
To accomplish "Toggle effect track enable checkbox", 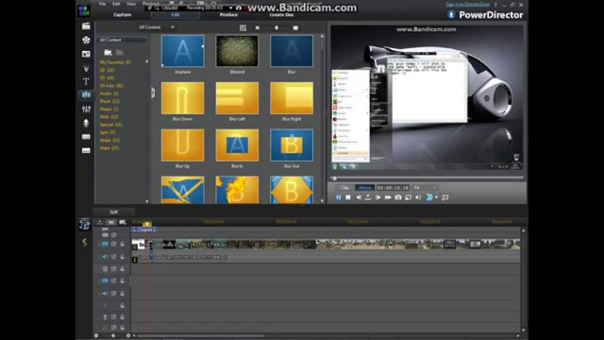I will [114, 269].
